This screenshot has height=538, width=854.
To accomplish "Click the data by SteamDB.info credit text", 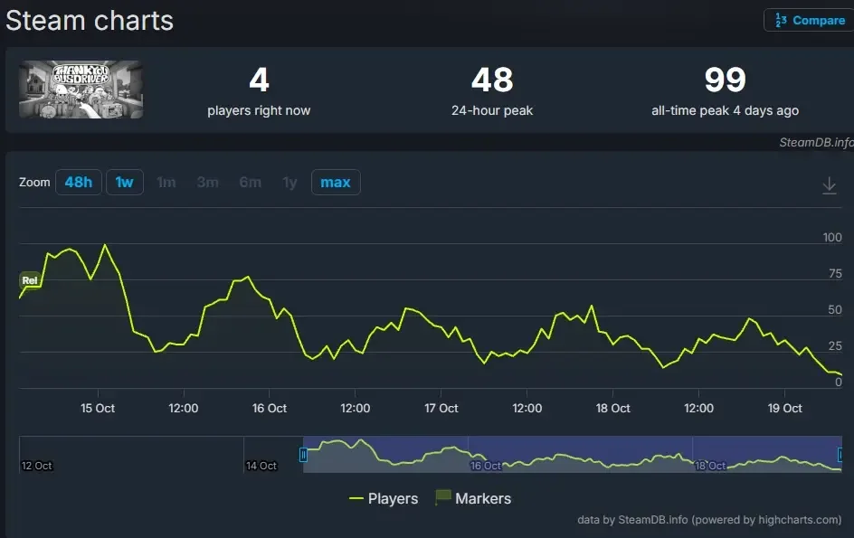I will [709, 520].
